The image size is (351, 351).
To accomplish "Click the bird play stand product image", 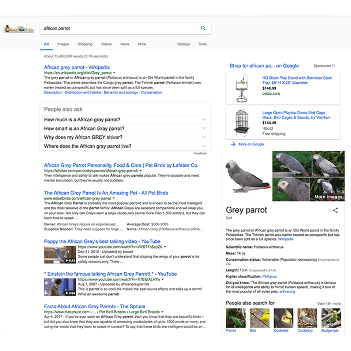I will [242, 88].
